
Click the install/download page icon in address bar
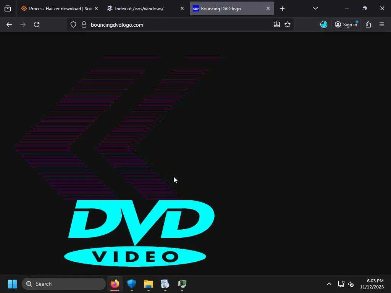click(x=277, y=24)
